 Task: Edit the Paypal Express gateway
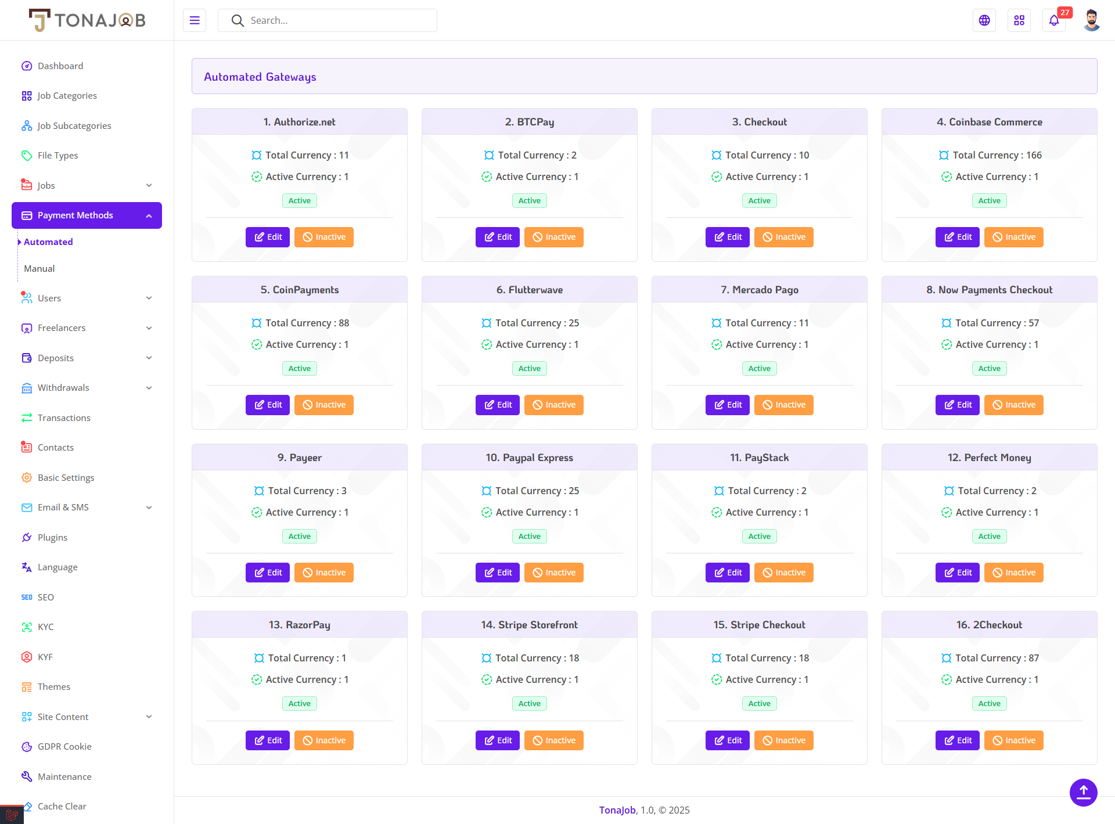[x=497, y=573]
